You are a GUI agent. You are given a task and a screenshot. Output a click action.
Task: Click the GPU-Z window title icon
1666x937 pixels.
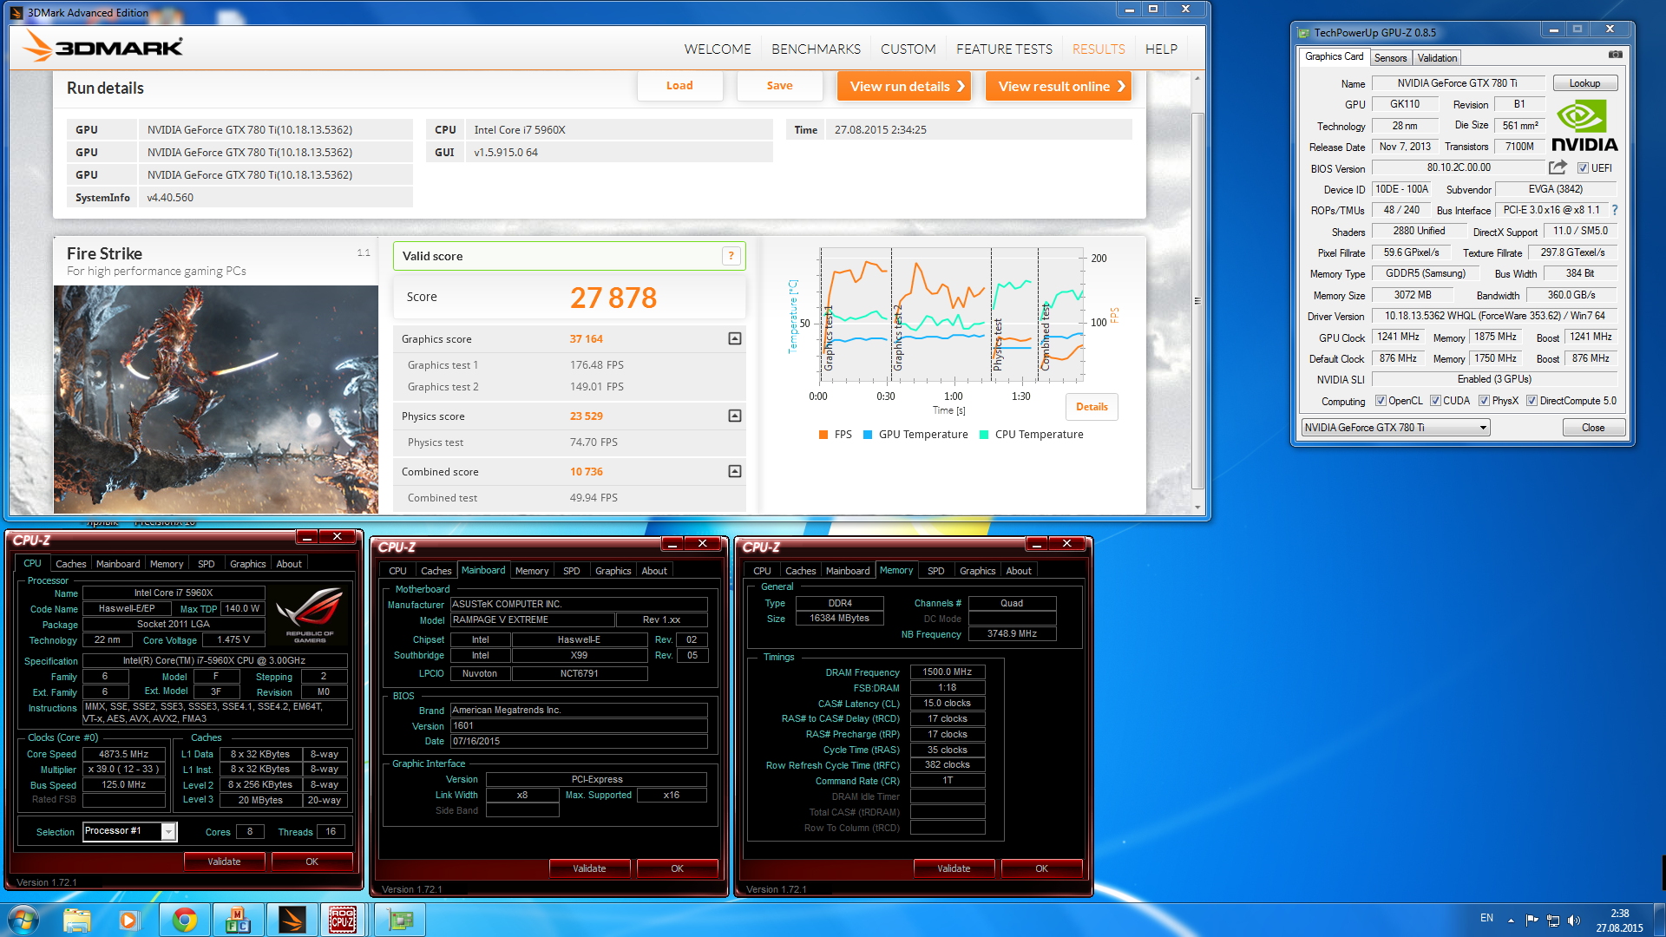[x=1303, y=33]
